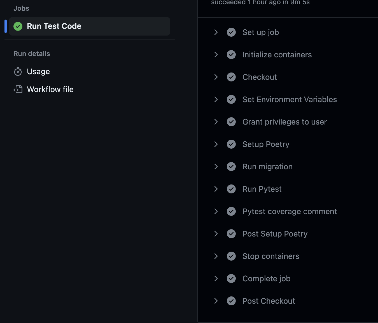Select the Run Test Code job
The width and height of the screenshot is (378, 323).
tap(54, 26)
